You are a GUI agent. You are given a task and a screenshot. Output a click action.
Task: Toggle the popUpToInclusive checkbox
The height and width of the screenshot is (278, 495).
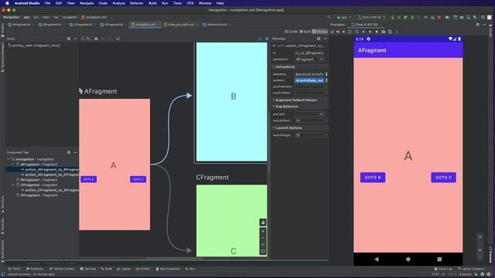pos(298,120)
